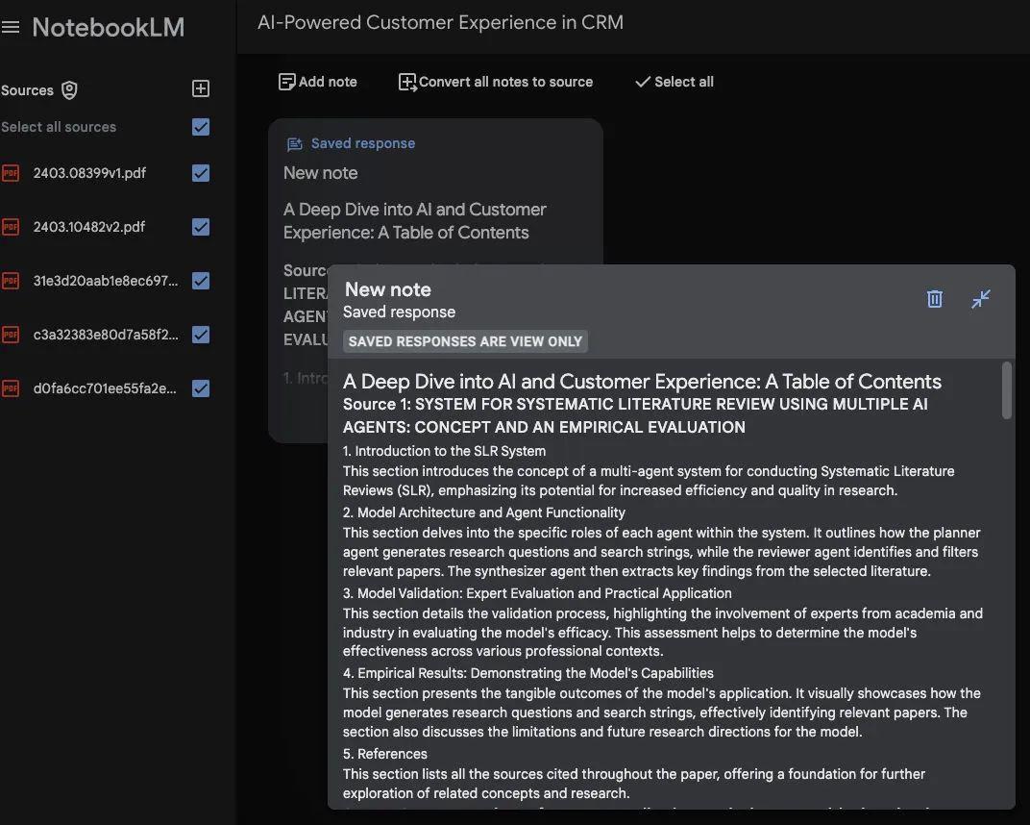Open the c3a32383e80d7a58f2 source file
The height and width of the screenshot is (825, 1030).
(106, 335)
